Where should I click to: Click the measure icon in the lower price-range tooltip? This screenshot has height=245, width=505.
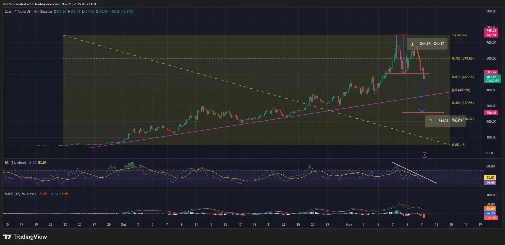click(x=431, y=121)
